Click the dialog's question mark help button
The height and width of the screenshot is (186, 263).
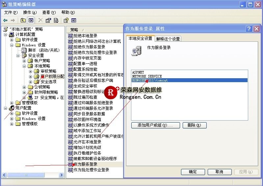tap(249, 29)
